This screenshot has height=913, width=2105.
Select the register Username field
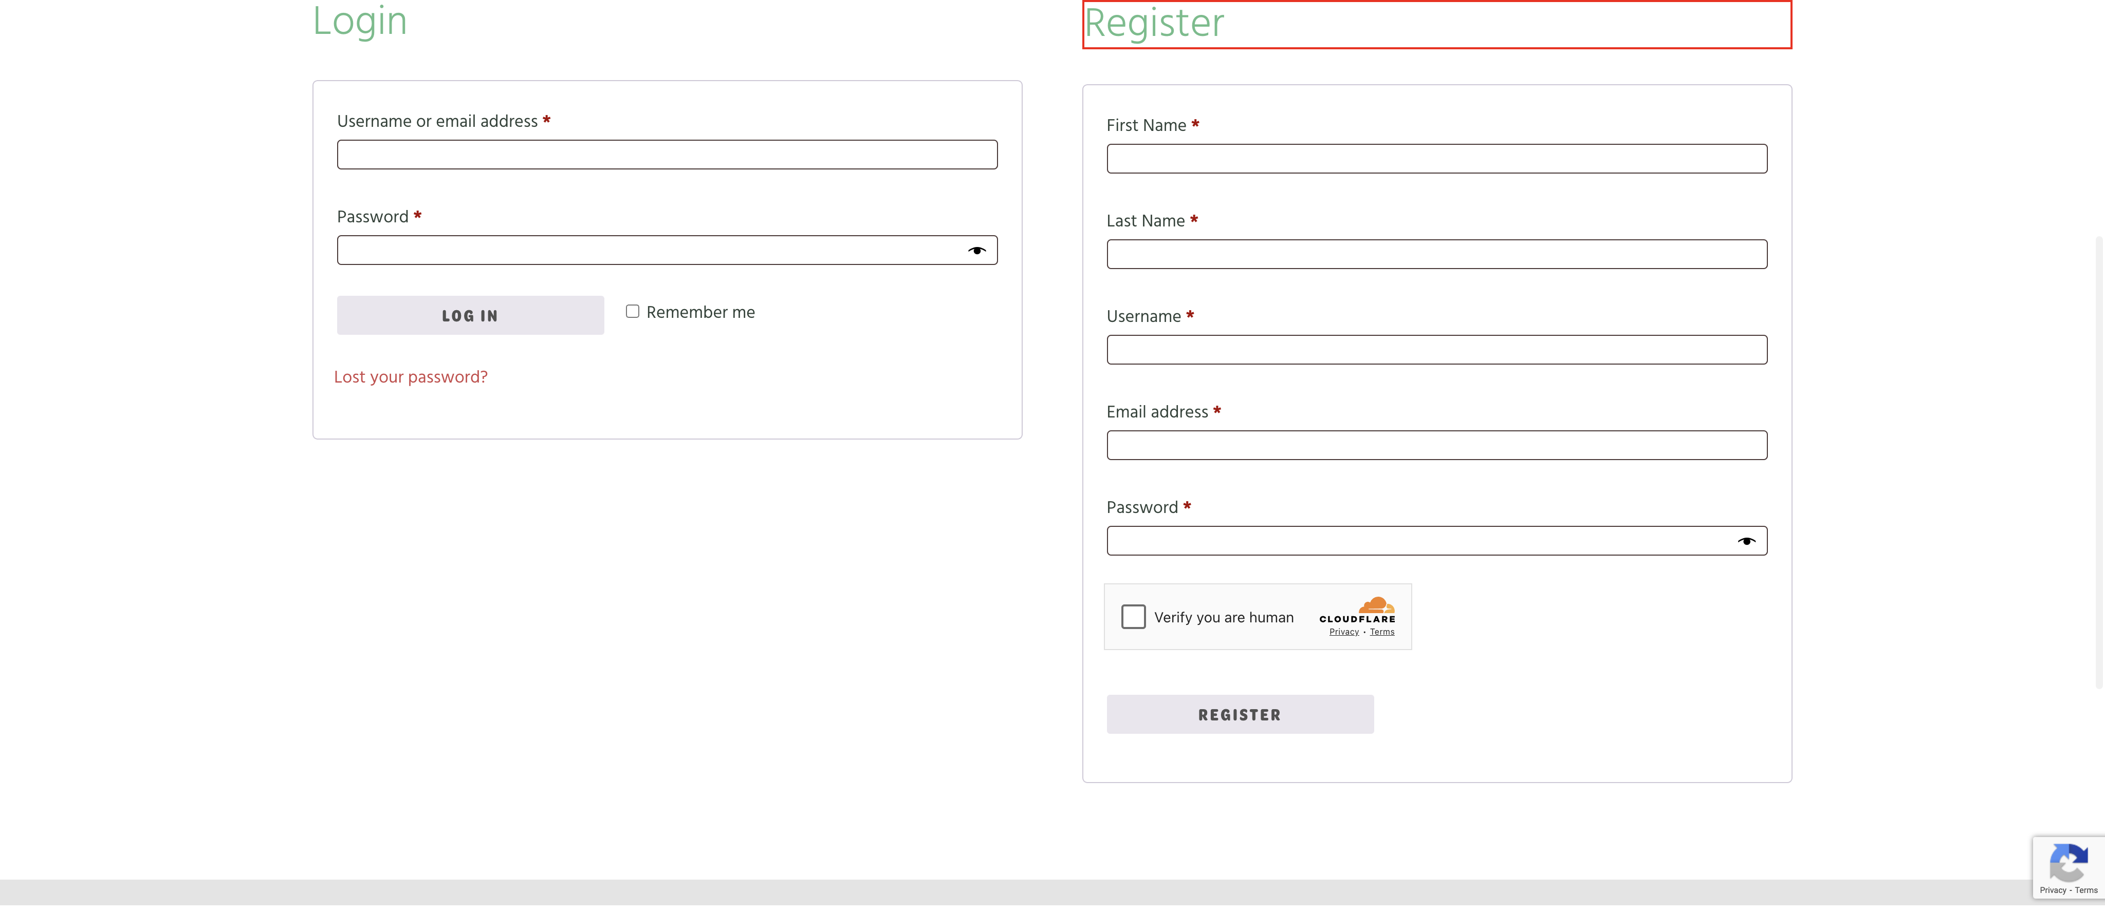pyautogui.click(x=1436, y=350)
